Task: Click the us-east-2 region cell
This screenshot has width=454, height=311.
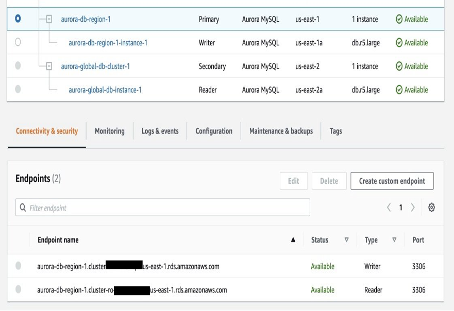Action: [x=308, y=66]
